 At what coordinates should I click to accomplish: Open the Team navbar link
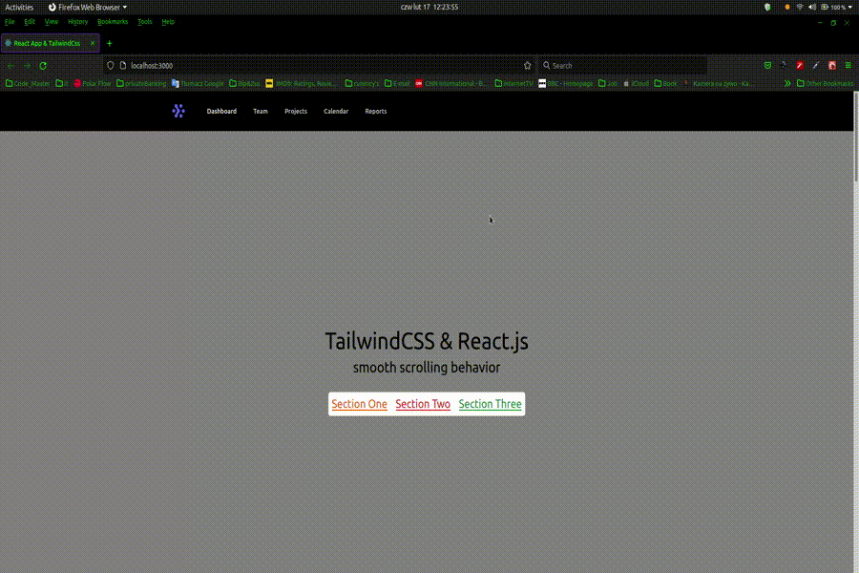[261, 112]
